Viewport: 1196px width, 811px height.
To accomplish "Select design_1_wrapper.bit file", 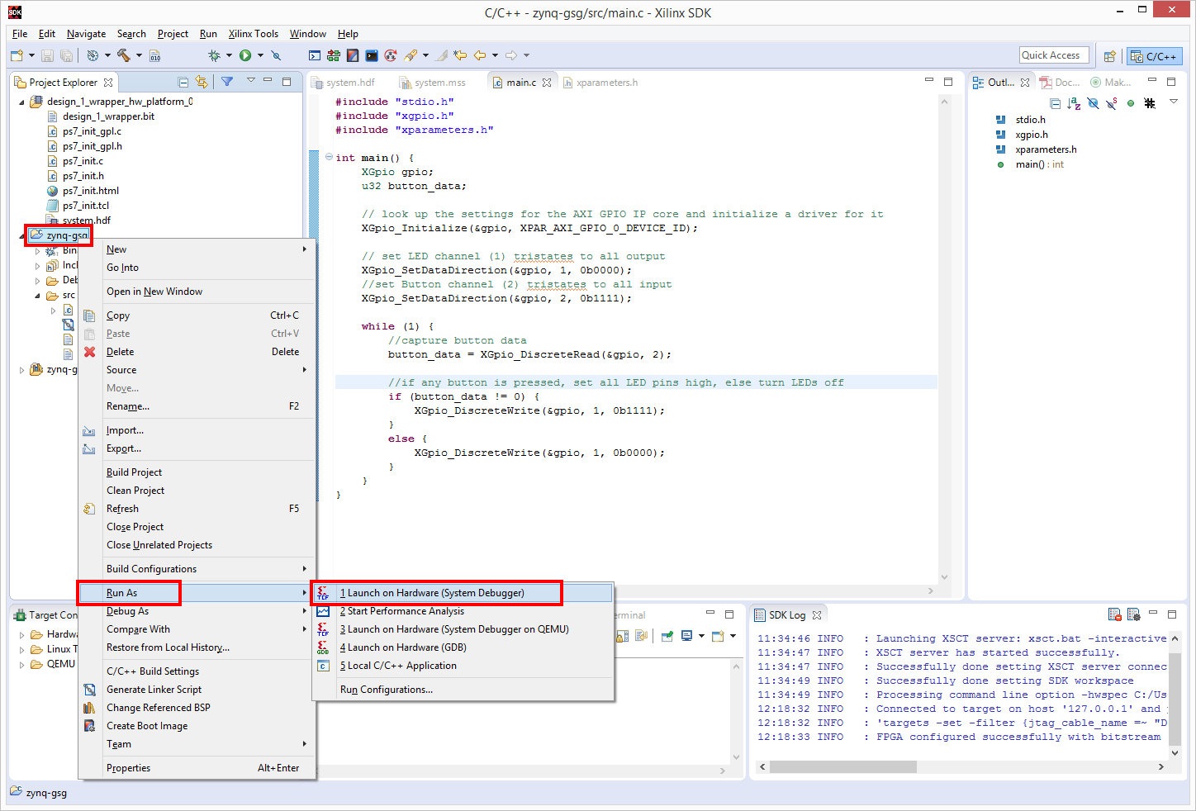I will [101, 116].
